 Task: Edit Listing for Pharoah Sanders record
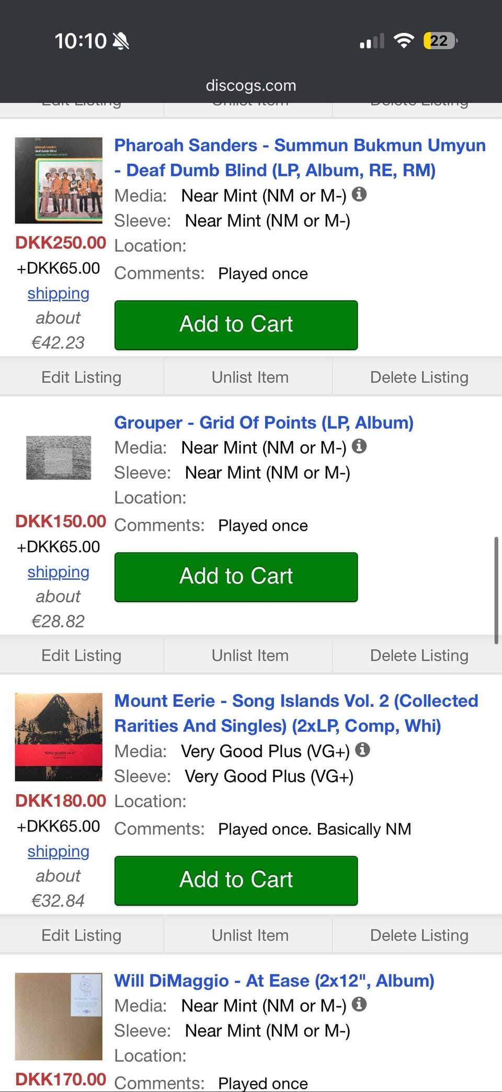pos(82,377)
